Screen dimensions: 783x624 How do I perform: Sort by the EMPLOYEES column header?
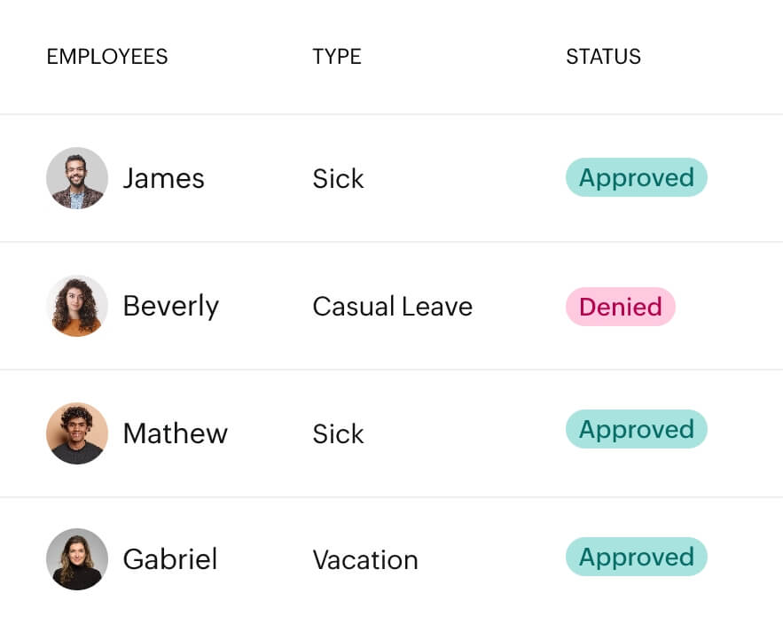click(x=106, y=57)
